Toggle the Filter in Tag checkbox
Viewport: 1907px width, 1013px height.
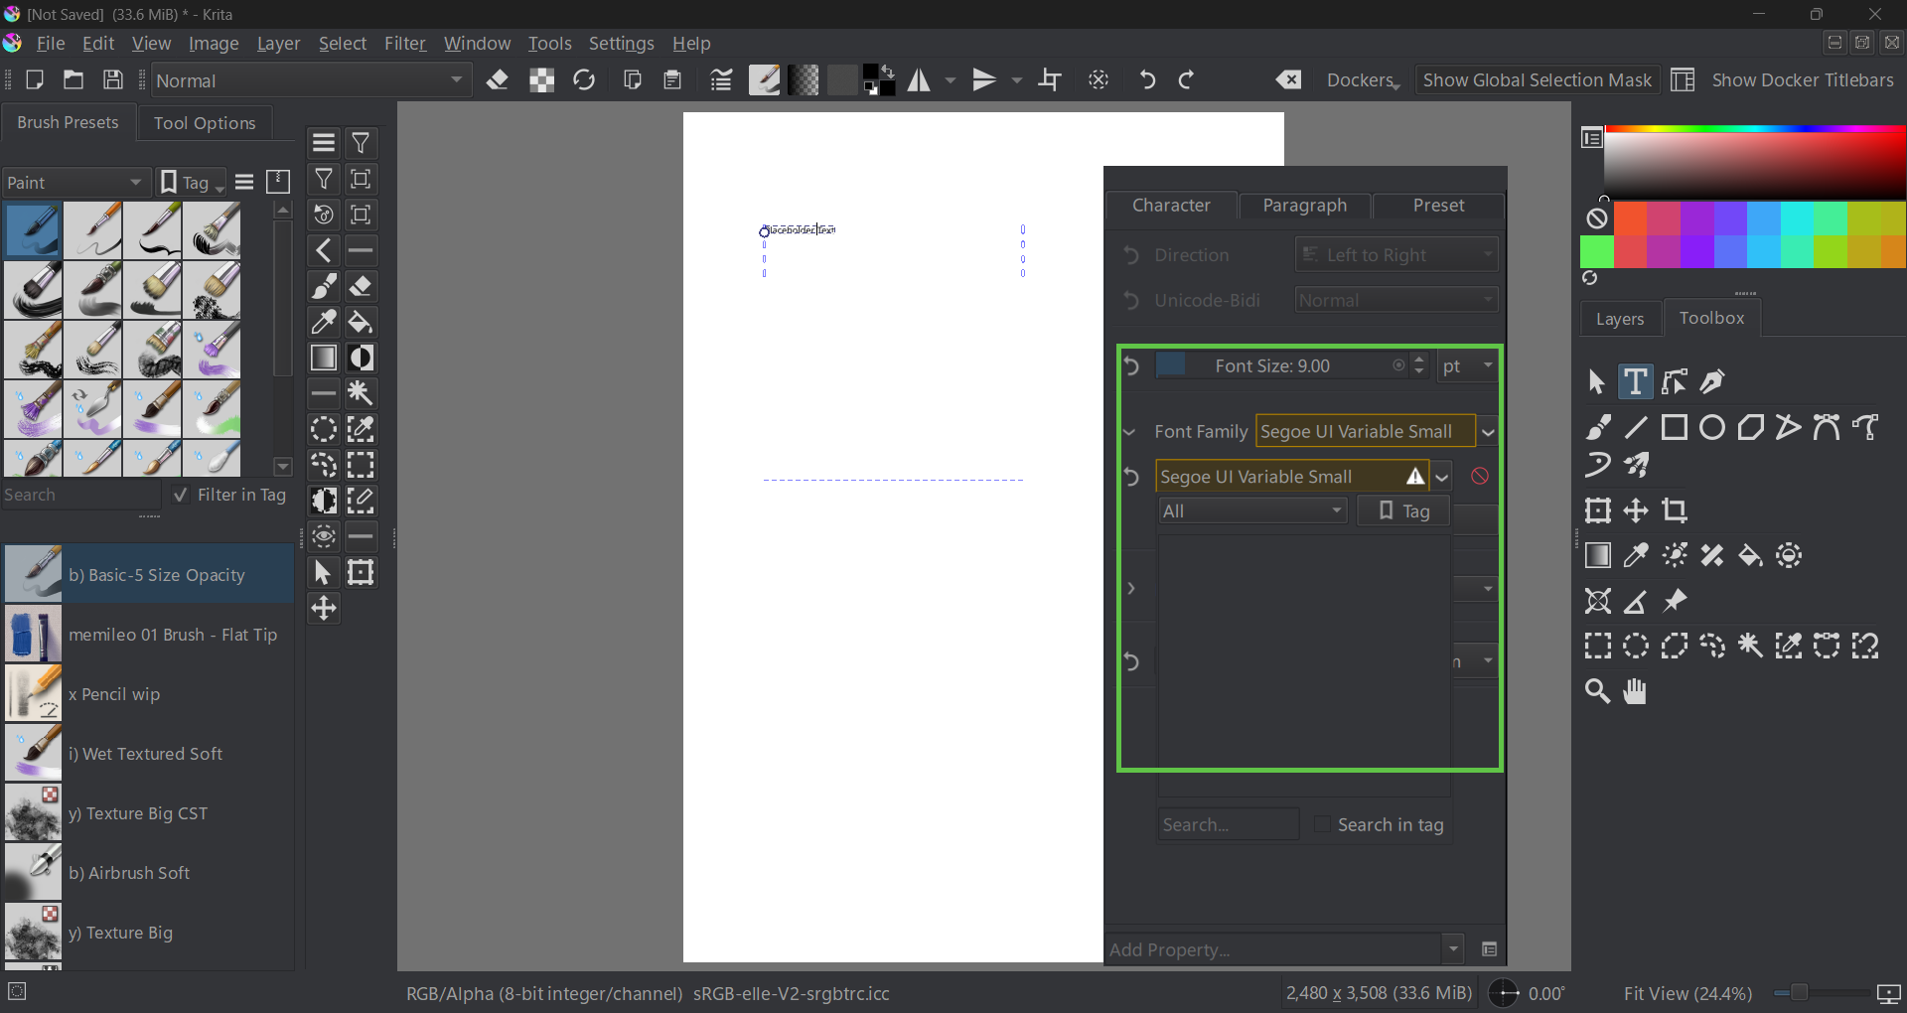tap(181, 495)
